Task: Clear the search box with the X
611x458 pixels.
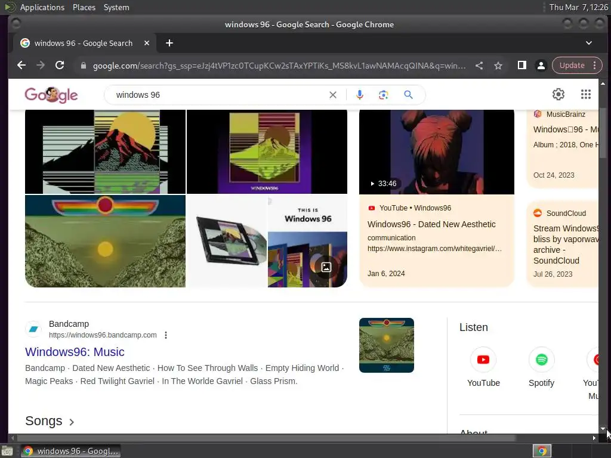Action: [333, 95]
